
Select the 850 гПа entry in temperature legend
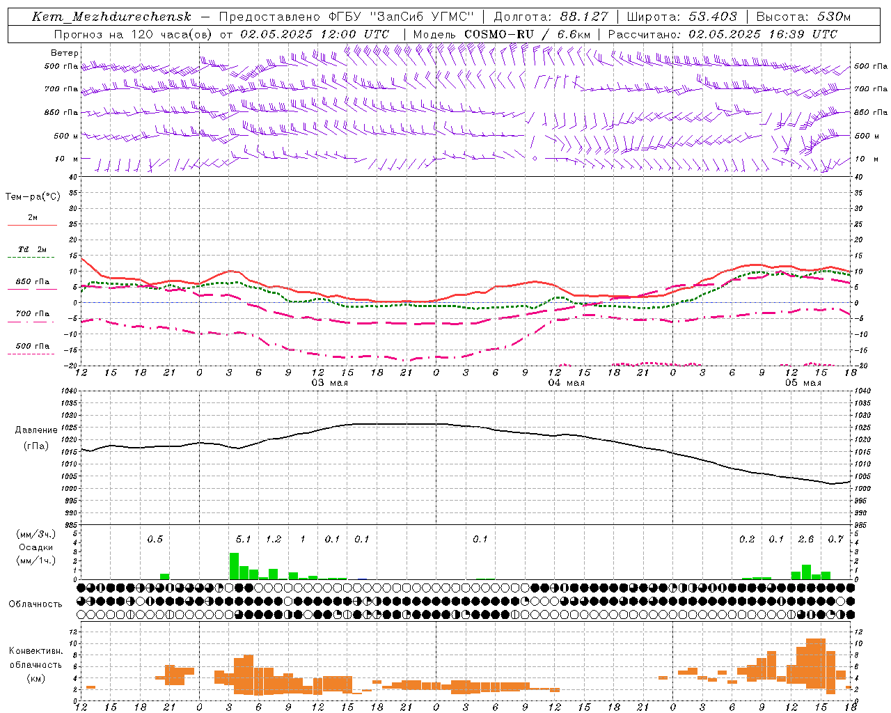tap(33, 282)
